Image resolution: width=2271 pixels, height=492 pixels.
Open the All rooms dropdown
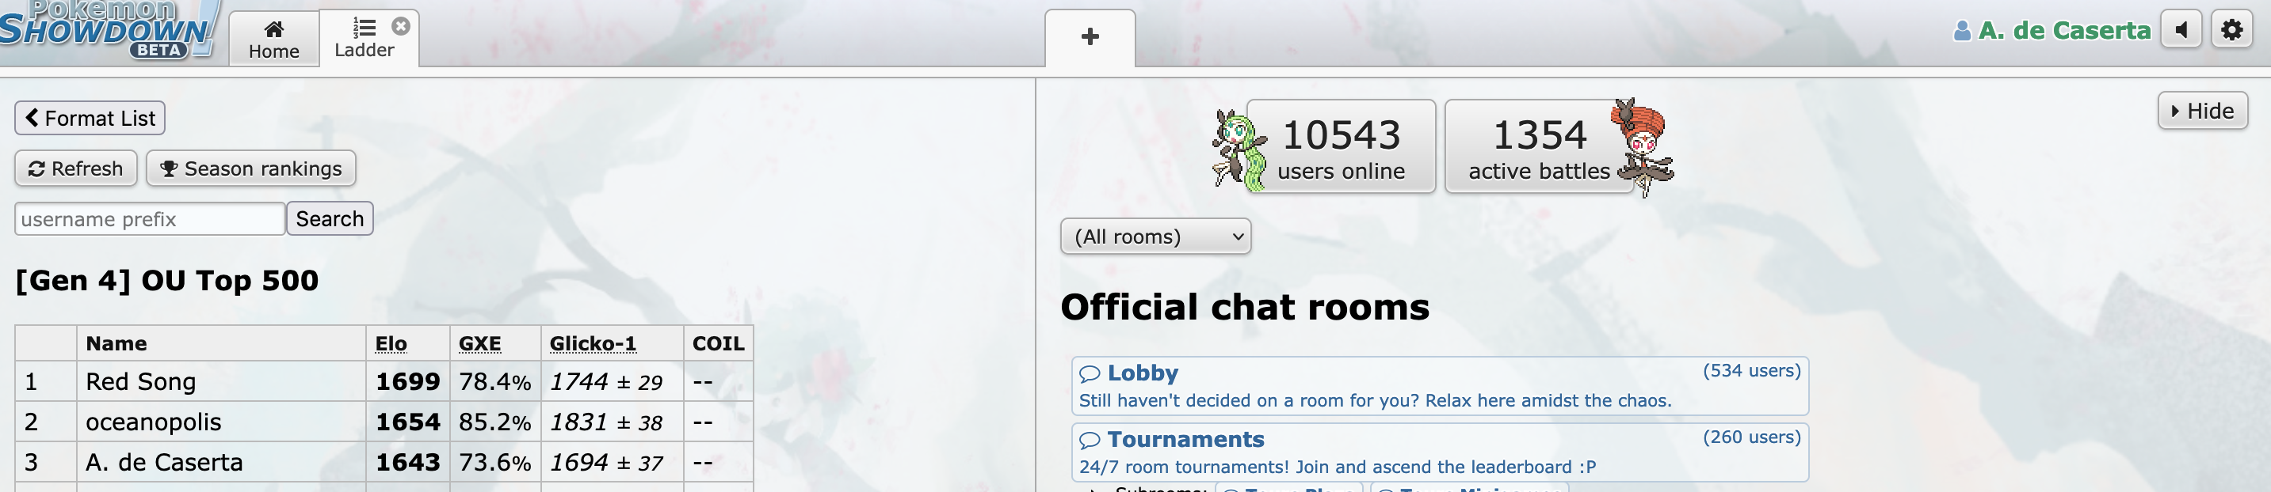1155,237
